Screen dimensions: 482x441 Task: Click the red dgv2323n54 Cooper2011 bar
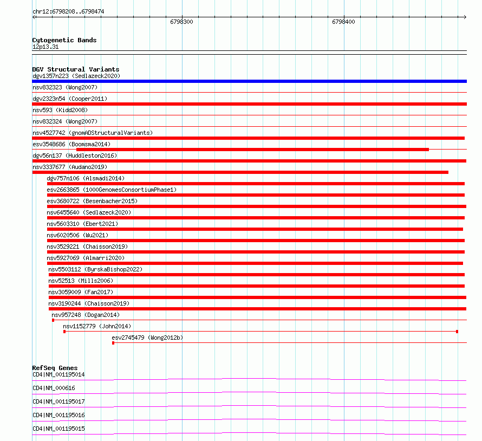pos(249,104)
